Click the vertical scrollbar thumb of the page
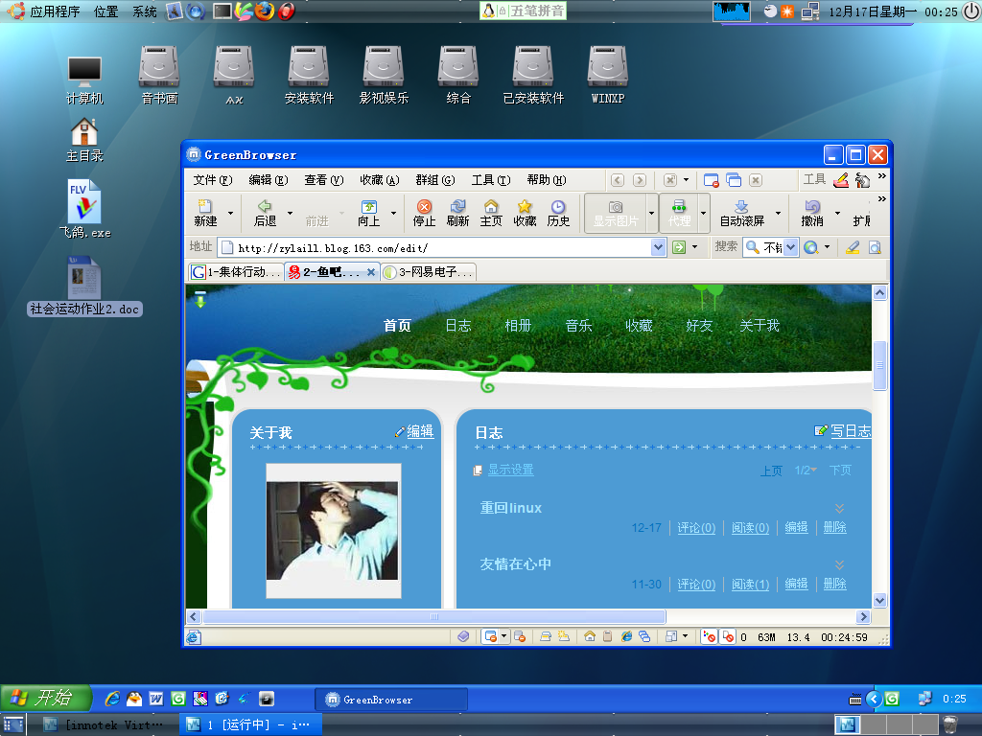 (880, 365)
